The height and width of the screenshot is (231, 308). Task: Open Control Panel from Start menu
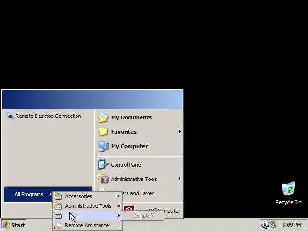click(140, 165)
